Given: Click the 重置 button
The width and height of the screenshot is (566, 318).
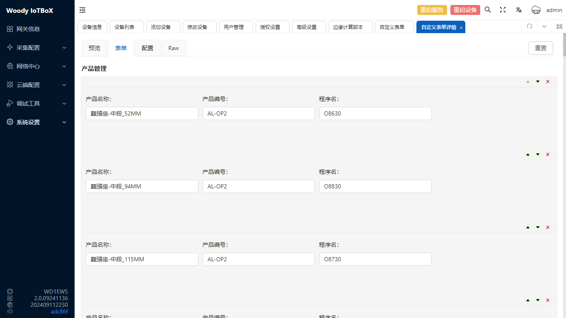Looking at the screenshot, I should [x=540, y=48].
